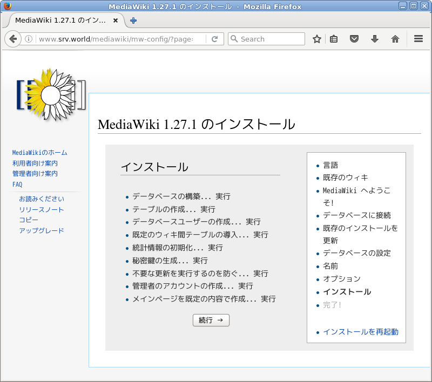Image resolution: width=432 pixels, height=382 pixels.
Task: Click the URL address bar
Action: click(x=116, y=39)
